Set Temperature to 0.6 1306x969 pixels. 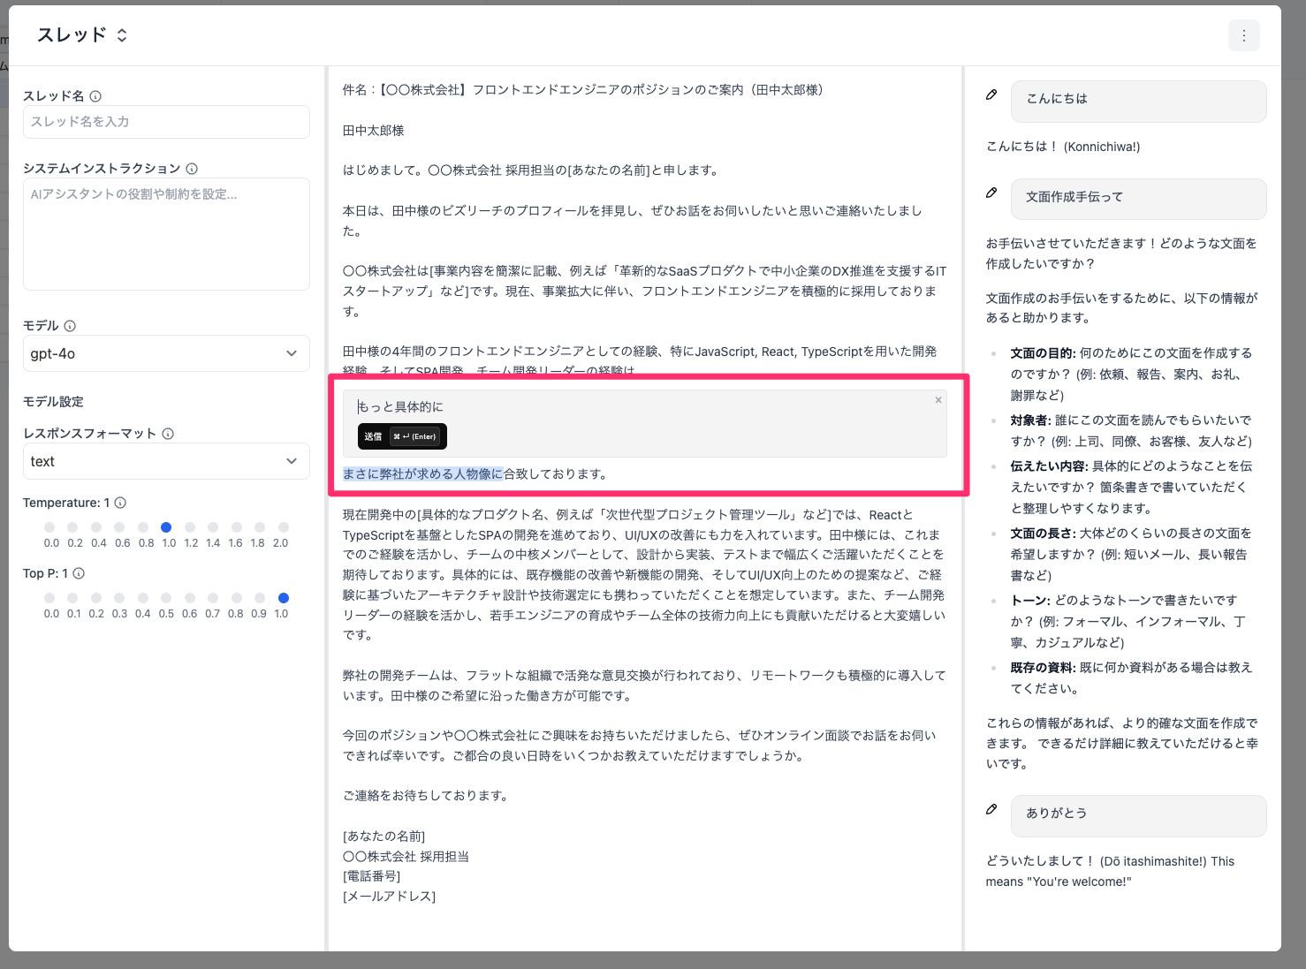tap(119, 527)
